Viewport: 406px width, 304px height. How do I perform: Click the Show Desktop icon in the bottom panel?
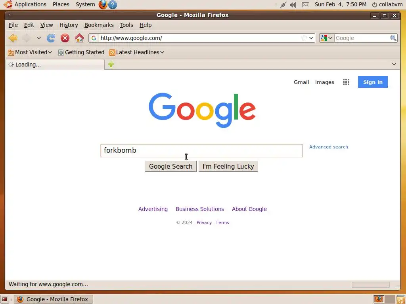coord(5,299)
